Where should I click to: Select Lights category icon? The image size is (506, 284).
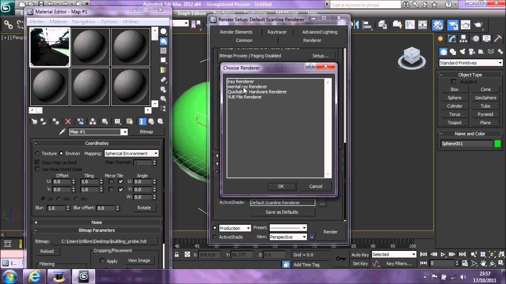[462, 52]
